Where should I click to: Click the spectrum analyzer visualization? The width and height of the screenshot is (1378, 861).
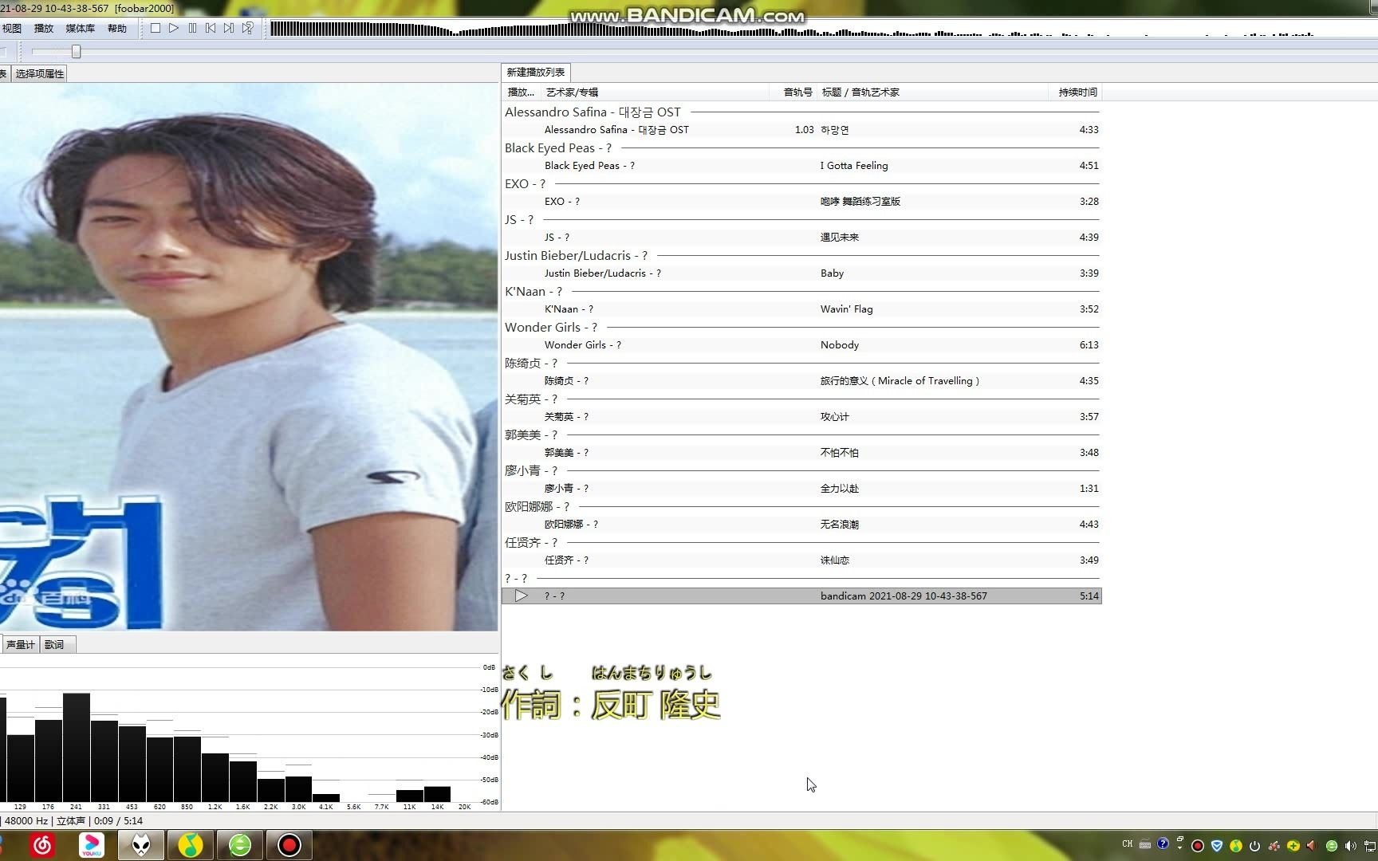coord(249,733)
